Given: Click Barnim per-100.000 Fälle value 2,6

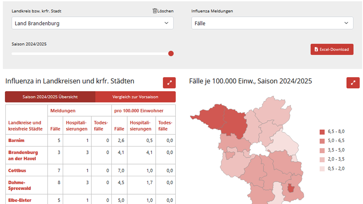Looking at the screenshot, I should [x=121, y=140].
